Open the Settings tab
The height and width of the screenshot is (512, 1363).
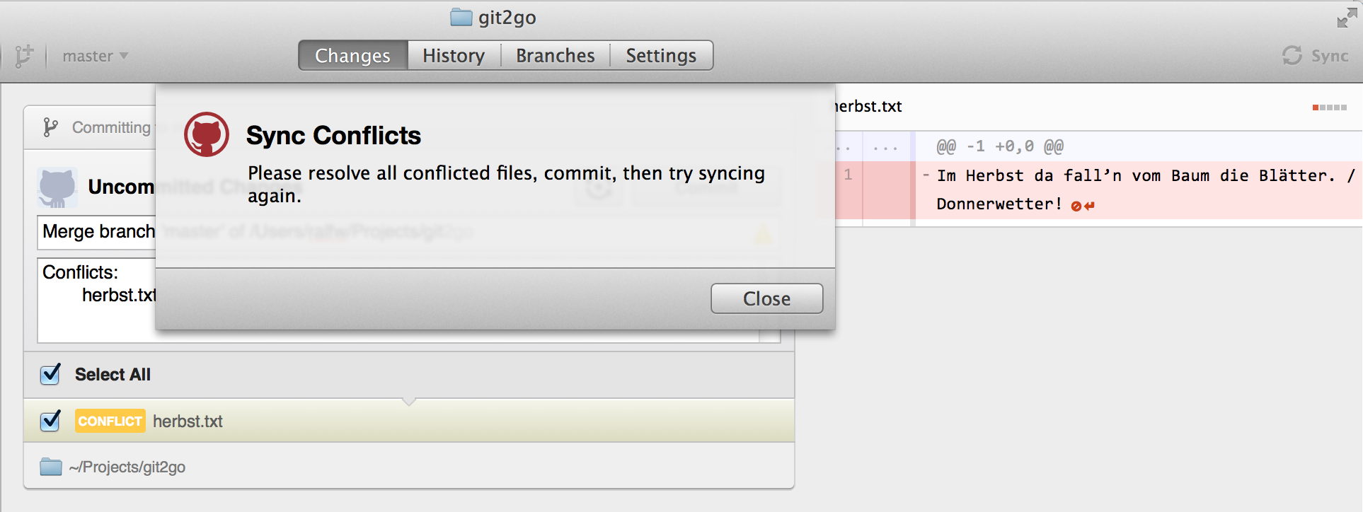[x=661, y=55]
